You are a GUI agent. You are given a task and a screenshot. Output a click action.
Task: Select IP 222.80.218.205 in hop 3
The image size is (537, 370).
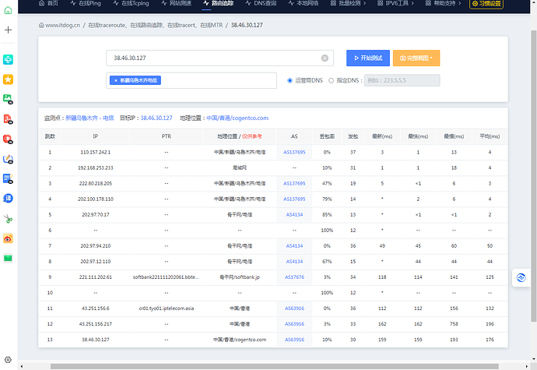coord(96,184)
